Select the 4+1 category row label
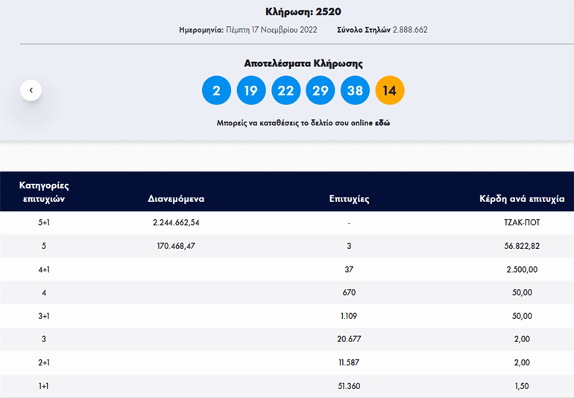Image resolution: width=574 pixels, height=398 pixels. [44, 269]
